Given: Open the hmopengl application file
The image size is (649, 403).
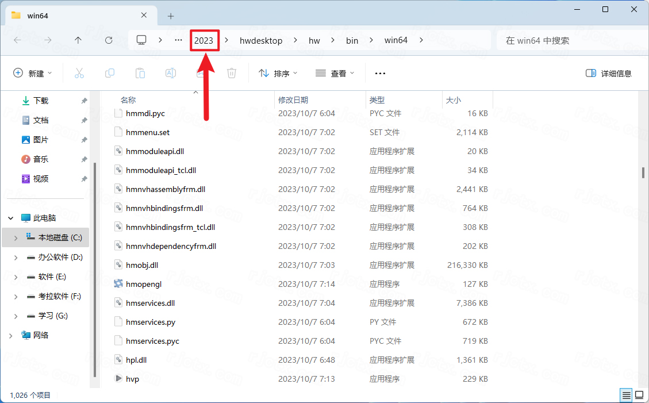Looking at the screenshot, I should click(144, 284).
